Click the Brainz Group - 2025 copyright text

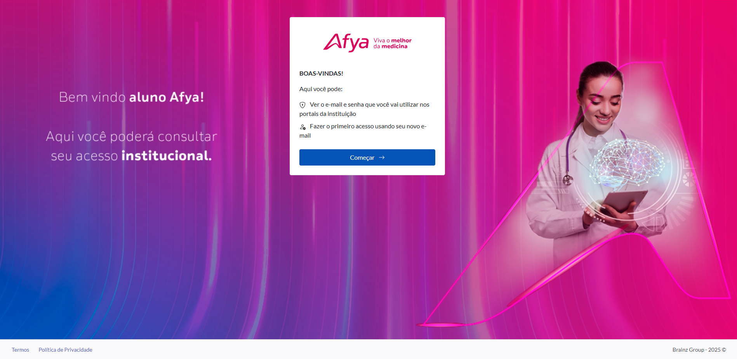tap(699, 350)
